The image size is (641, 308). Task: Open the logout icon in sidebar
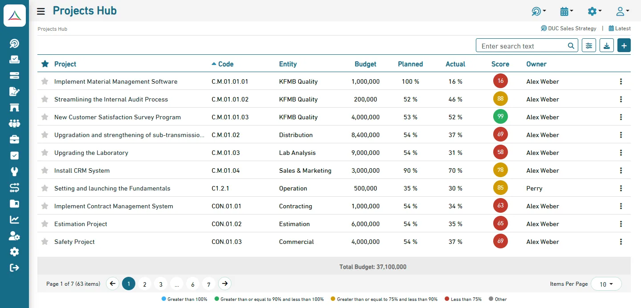(14, 267)
